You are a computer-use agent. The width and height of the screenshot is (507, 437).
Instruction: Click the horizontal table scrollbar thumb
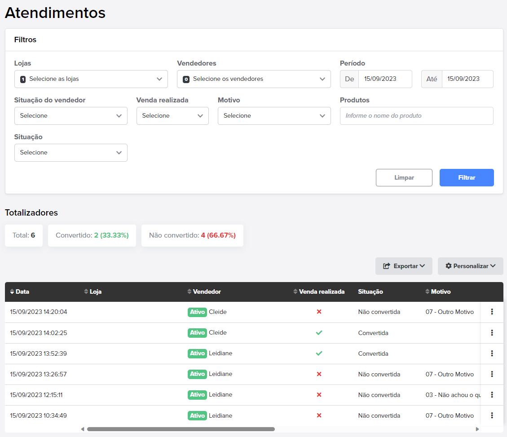181,429
